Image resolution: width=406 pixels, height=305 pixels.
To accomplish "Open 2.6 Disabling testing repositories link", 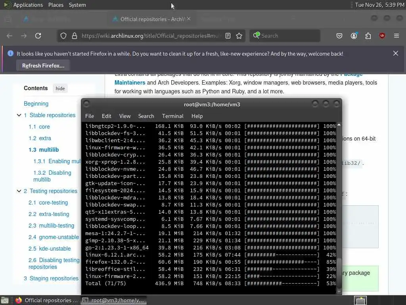I will [x=54, y=263].
